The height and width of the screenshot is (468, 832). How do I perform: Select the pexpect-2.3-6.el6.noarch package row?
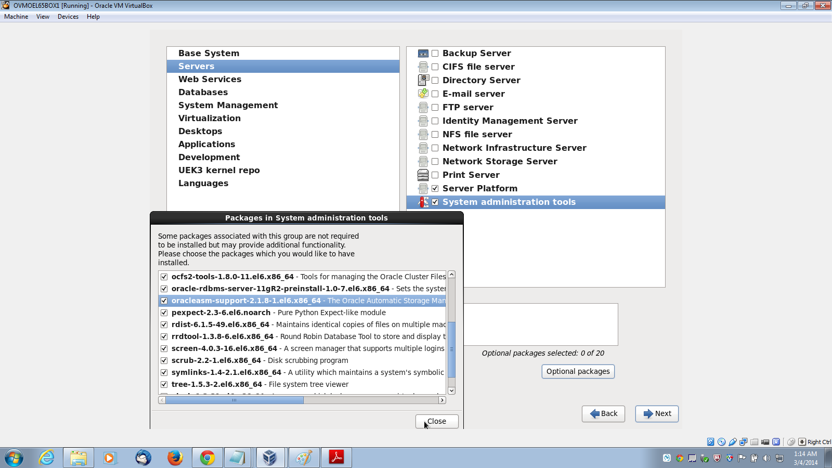tap(302, 313)
